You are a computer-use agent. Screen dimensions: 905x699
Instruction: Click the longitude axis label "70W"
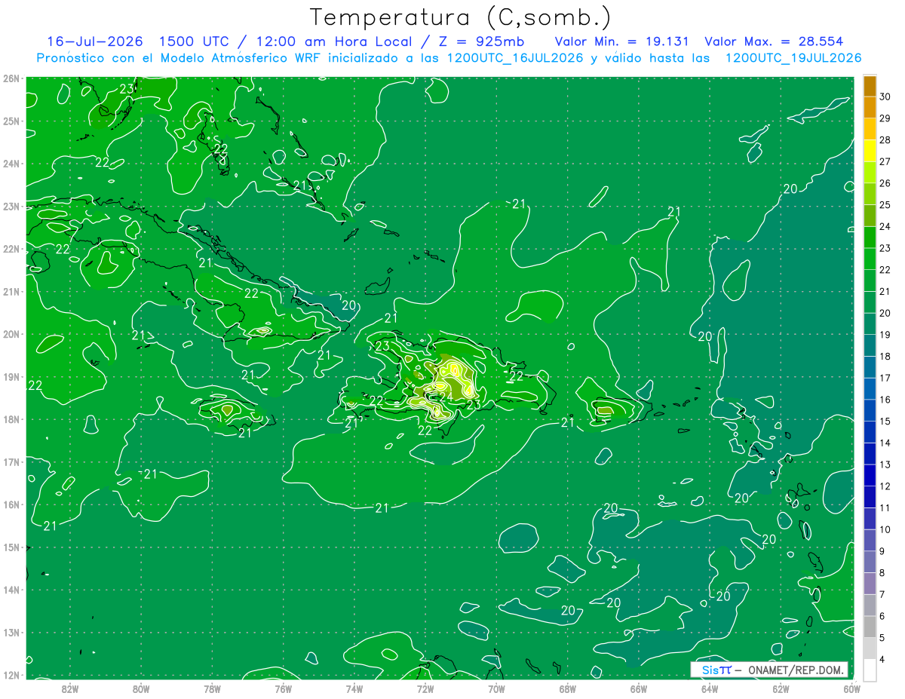496,688
